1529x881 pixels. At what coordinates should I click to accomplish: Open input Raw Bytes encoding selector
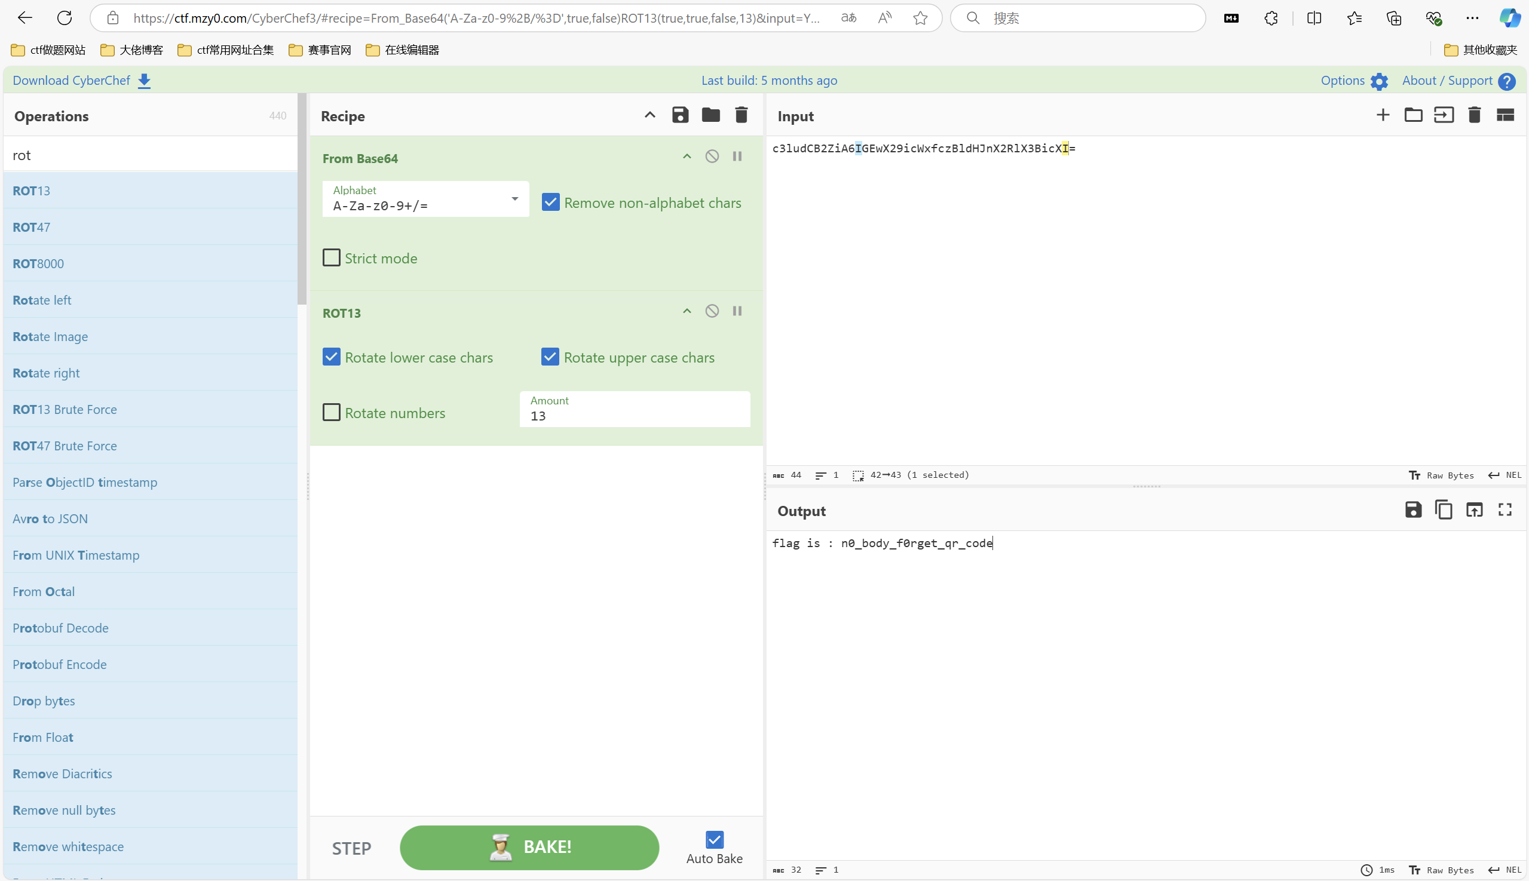pyautogui.click(x=1441, y=475)
